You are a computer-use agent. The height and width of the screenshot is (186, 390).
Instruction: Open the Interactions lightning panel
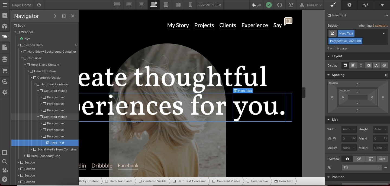pyautogui.click(x=382, y=5)
